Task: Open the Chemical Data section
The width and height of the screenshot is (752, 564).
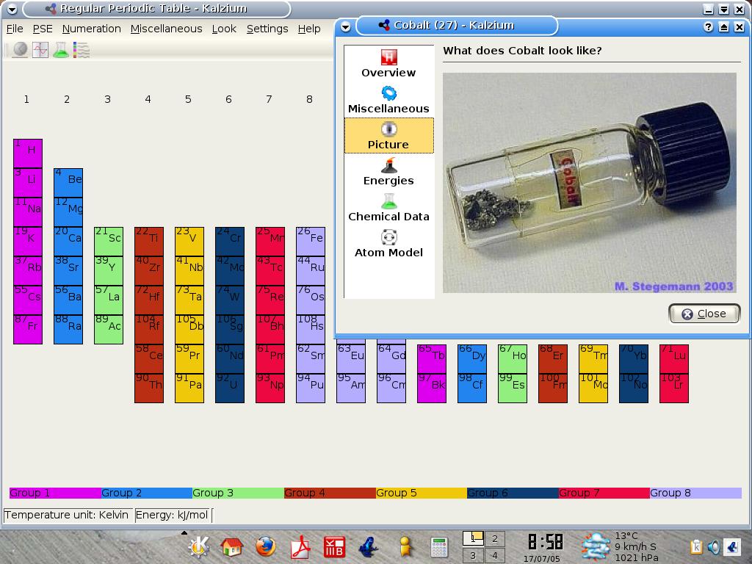Action: tap(389, 208)
